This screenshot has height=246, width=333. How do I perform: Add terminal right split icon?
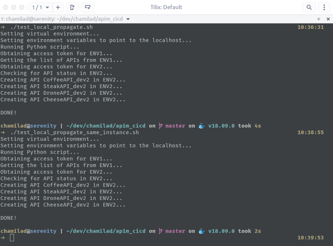point(72,7)
